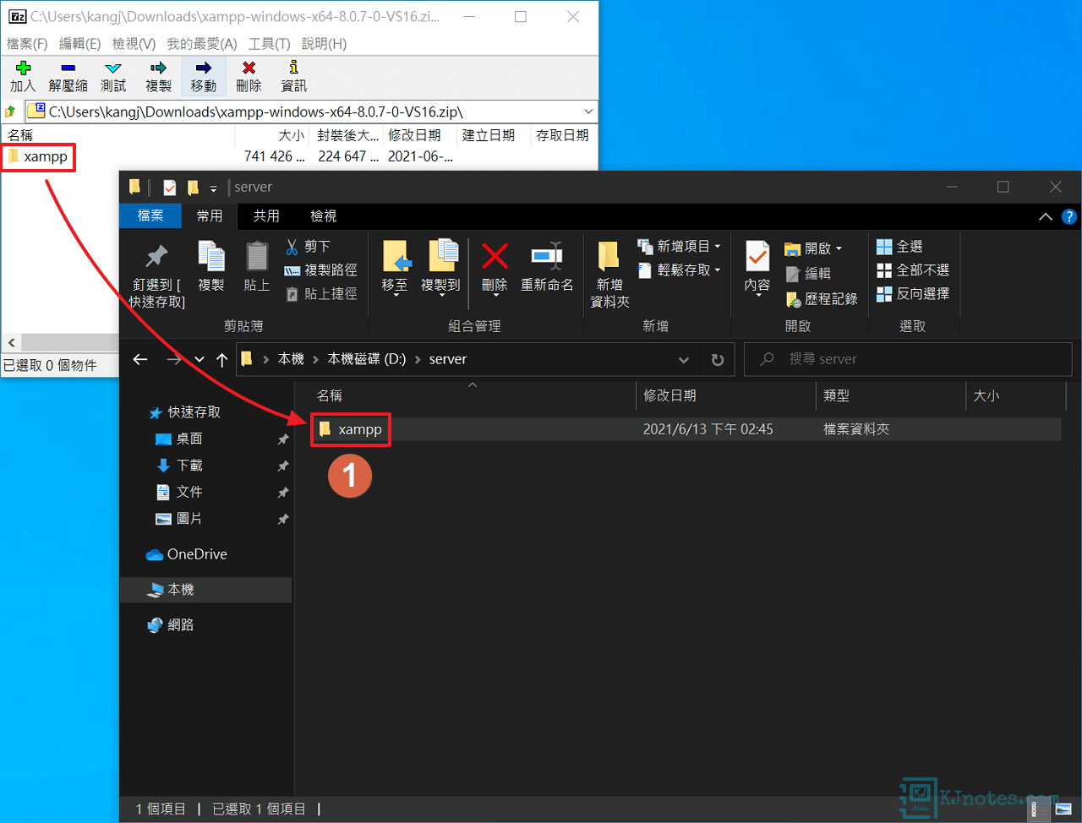Click 7-Zip 複製 (Copy) toolbar icon
Image resolution: width=1082 pixels, height=823 pixels.
coord(158,76)
